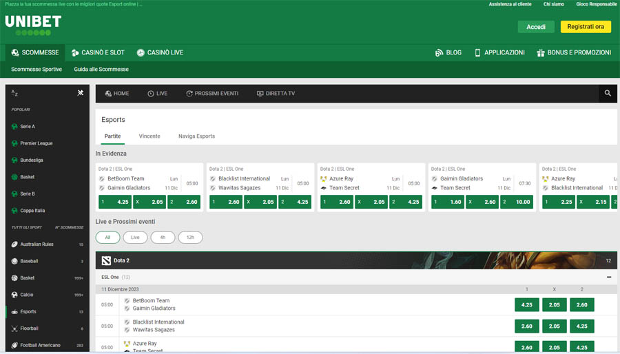This screenshot has width=620, height=354.
Task: Click the Football Americano ball icon
Action: click(x=14, y=345)
